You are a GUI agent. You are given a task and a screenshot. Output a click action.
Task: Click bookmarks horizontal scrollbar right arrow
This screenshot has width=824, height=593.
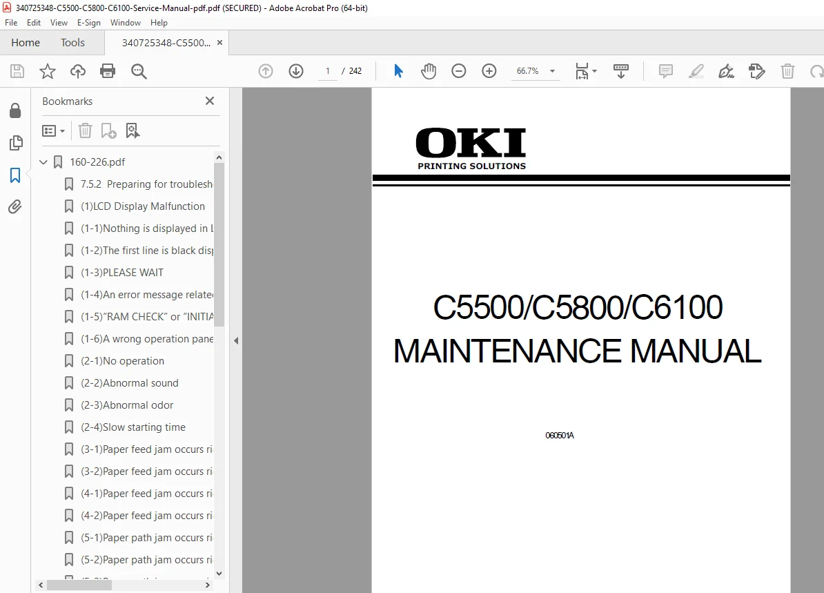click(208, 585)
